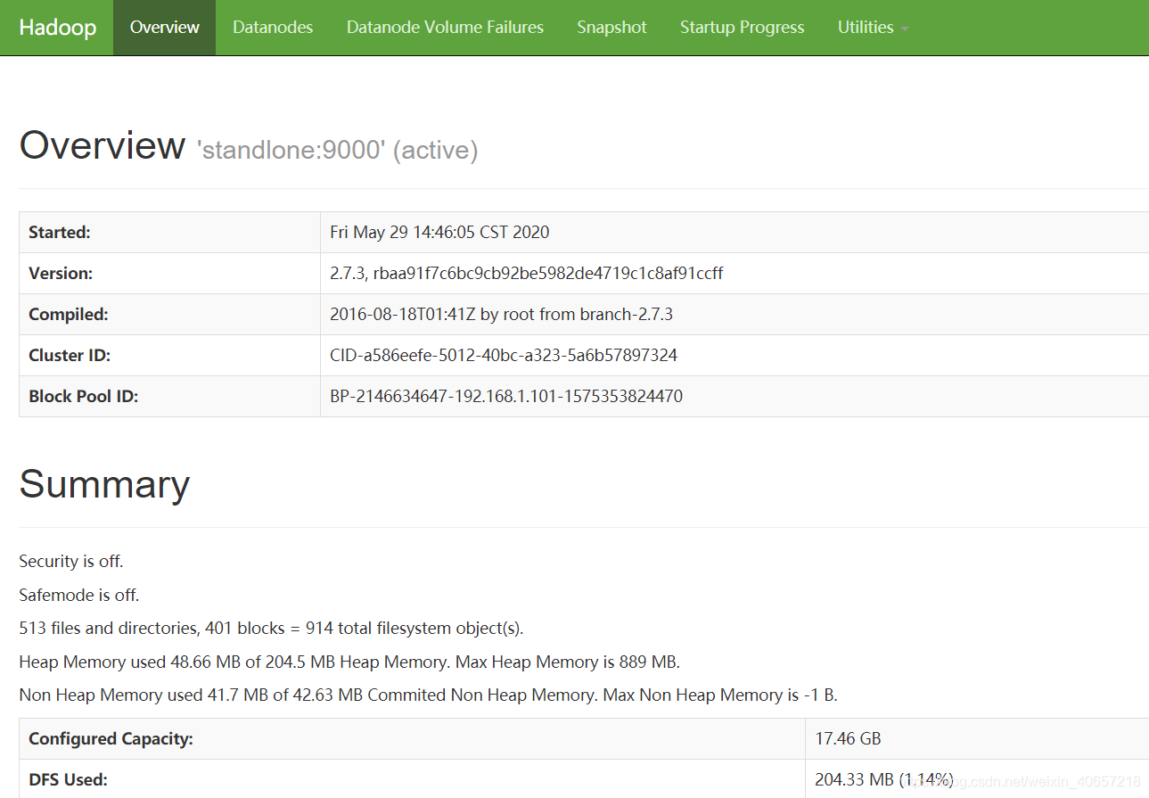Select start time Fri May 29 14:46:05 CST 2020
The width and height of the screenshot is (1149, 798).
(439, 232)
